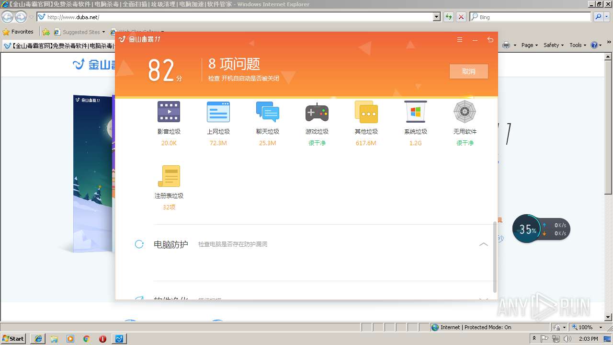
Task: Click the Bing search magnifier button
Action: pyautogui.click(x=598, y=17)
